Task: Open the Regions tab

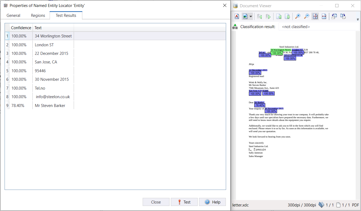Action: click(38, 16)
